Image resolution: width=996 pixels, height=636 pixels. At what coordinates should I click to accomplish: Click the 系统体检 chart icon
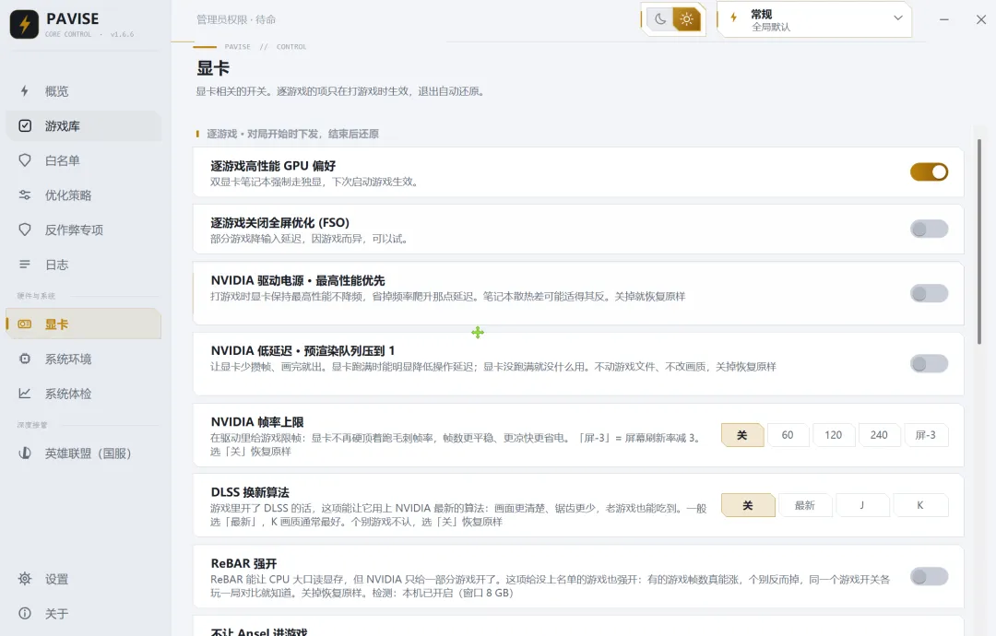click(x=25, y=393)
